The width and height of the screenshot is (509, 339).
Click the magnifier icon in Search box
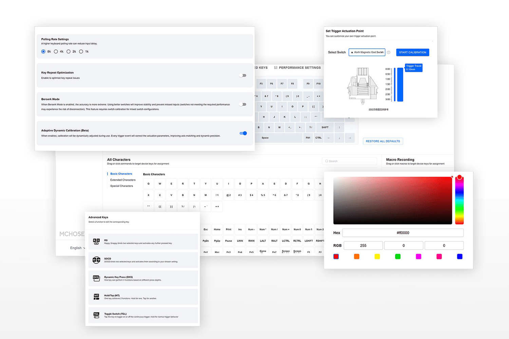click(x=326, y=161)
